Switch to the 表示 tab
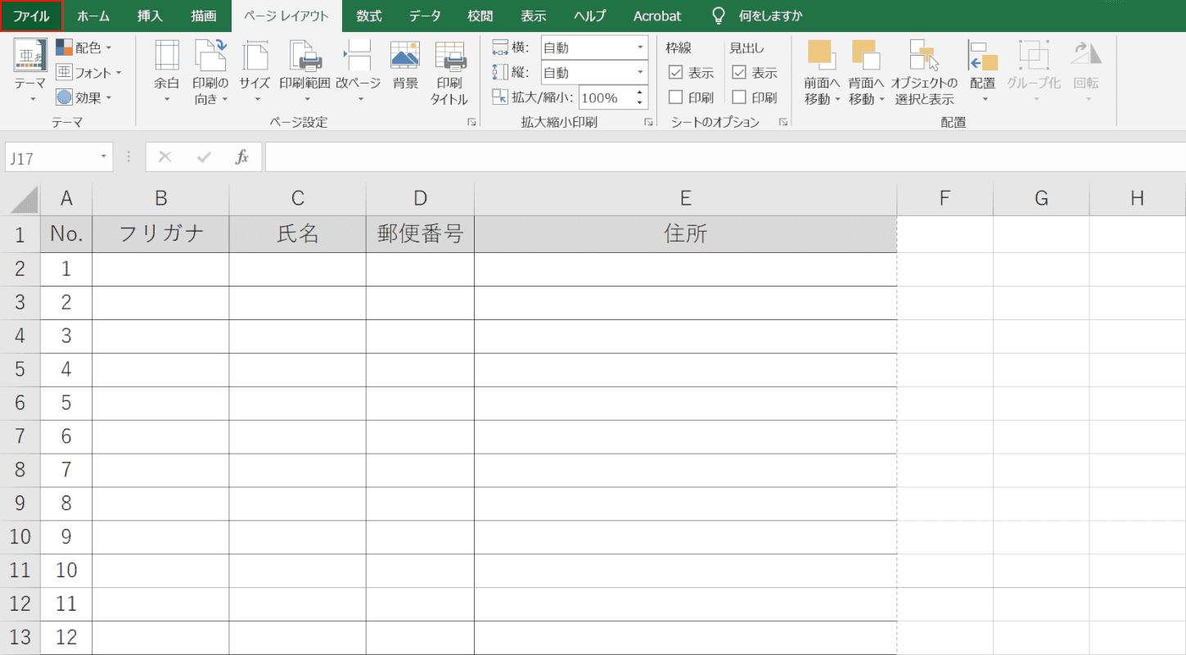This screenshot has height=655, width=1186. click(x=534, y=16)
